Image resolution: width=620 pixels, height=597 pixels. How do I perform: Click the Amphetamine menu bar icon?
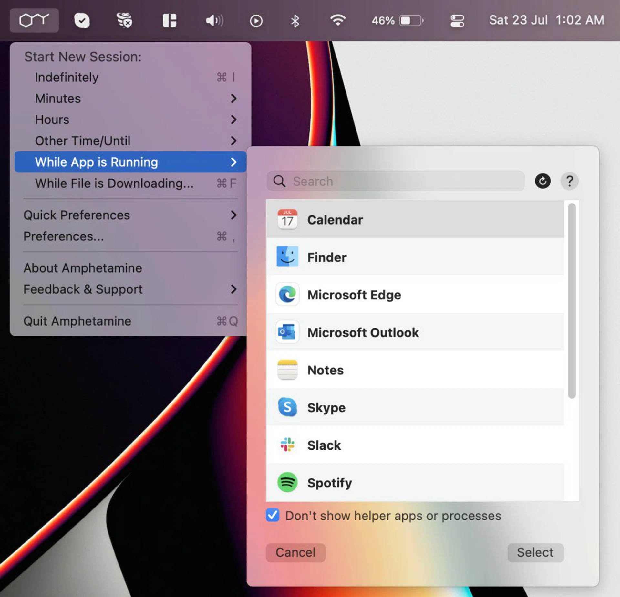[34, 20]
